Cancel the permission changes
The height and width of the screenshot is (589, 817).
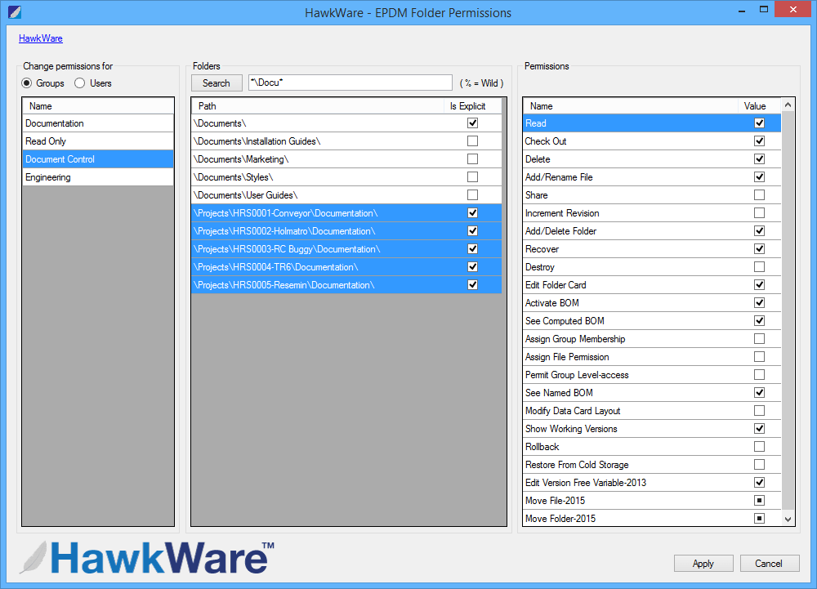(769, 563)
